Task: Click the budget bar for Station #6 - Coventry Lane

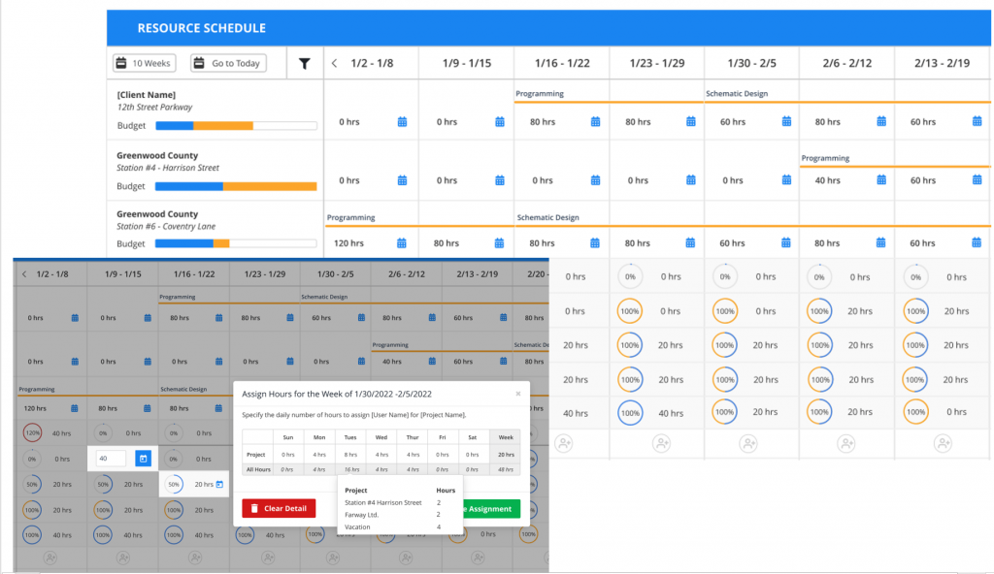Action: 236,243
